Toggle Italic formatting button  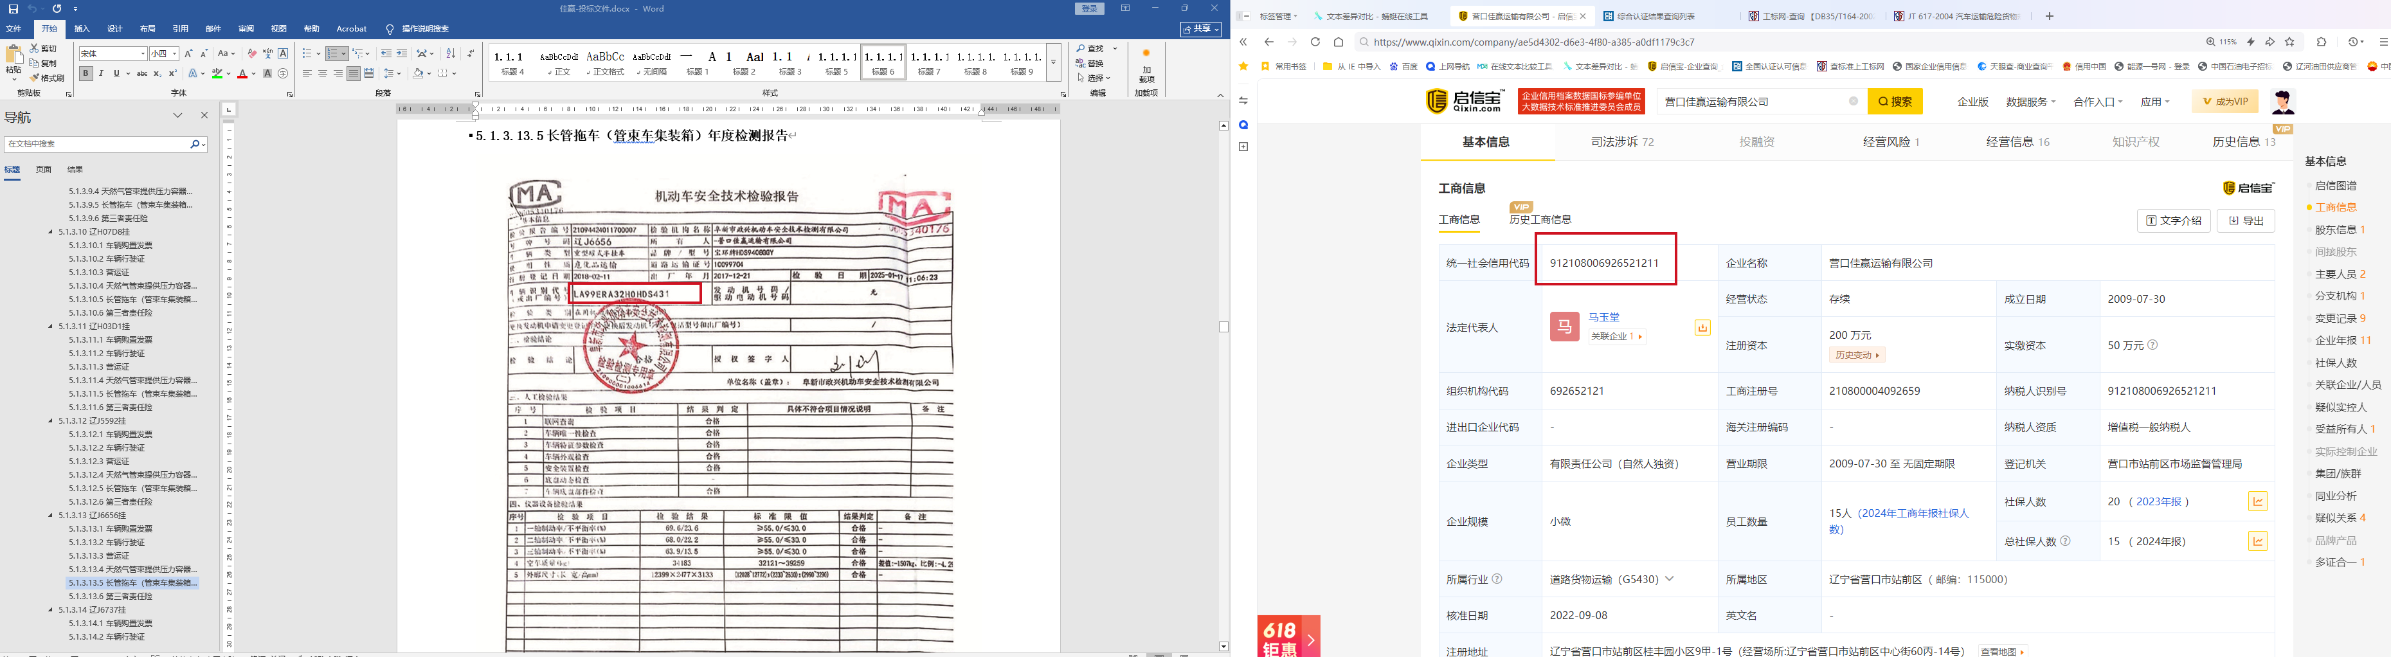pos(101,73)
